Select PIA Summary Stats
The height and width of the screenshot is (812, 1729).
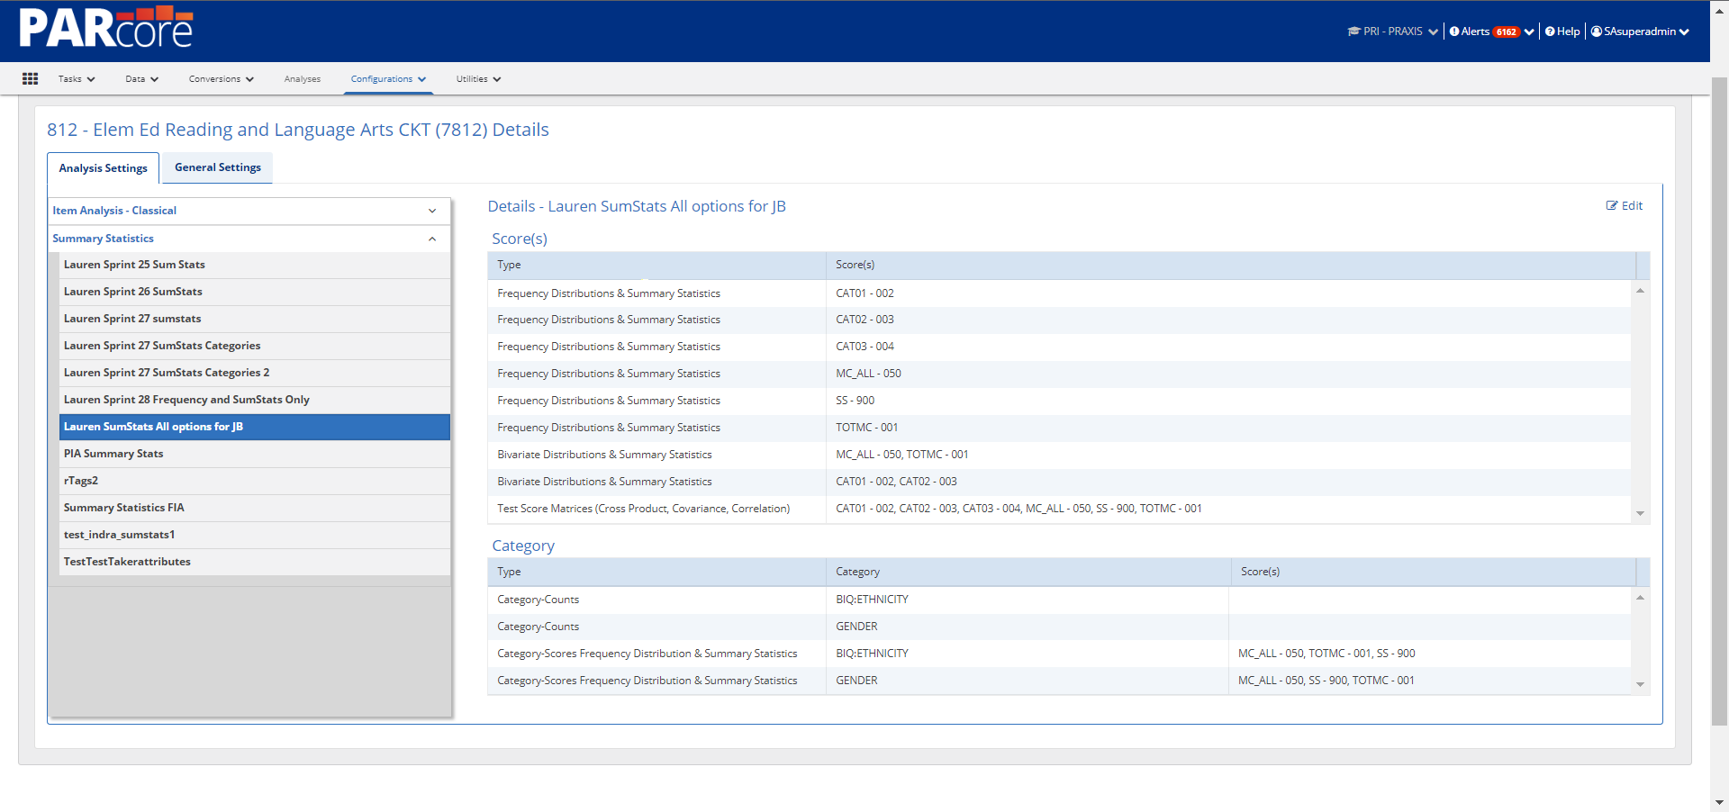[255, 454]
